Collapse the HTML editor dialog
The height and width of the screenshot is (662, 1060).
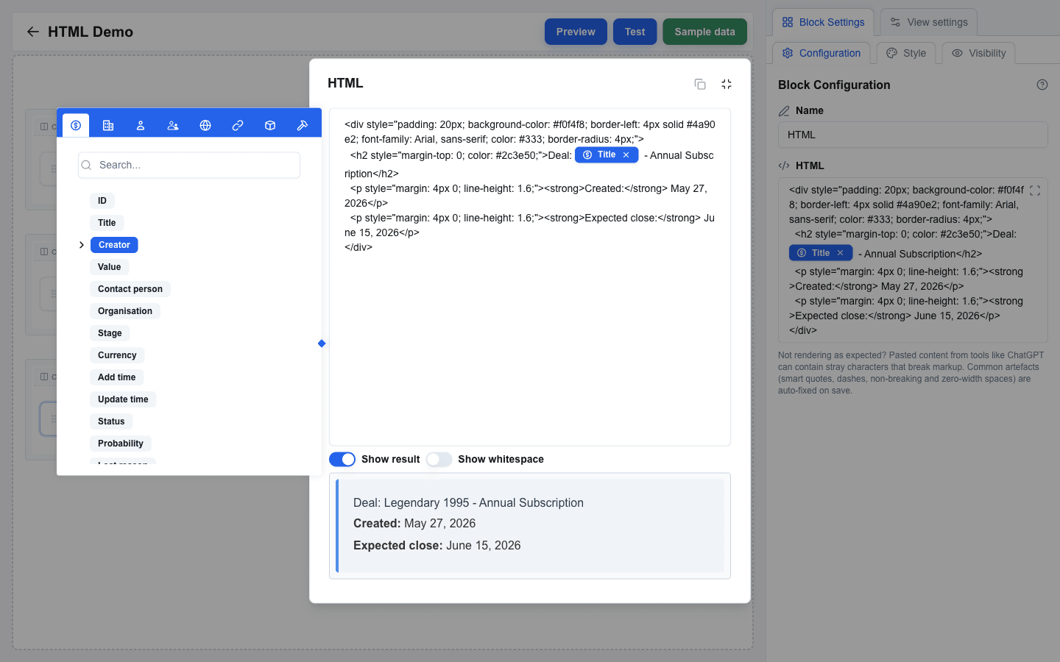tap(727, 84)
